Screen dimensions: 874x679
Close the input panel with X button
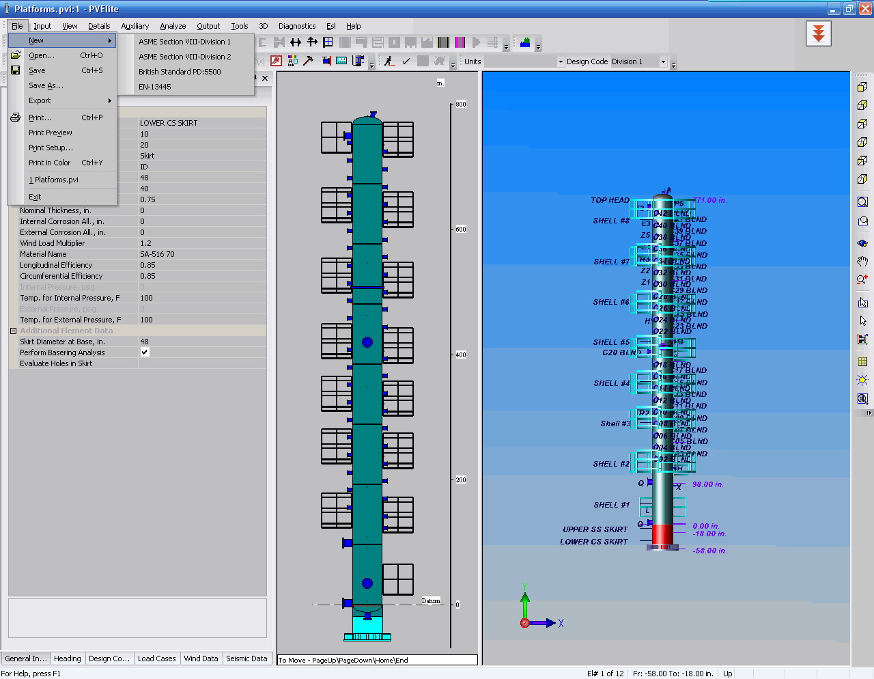(x=265, y=78)
